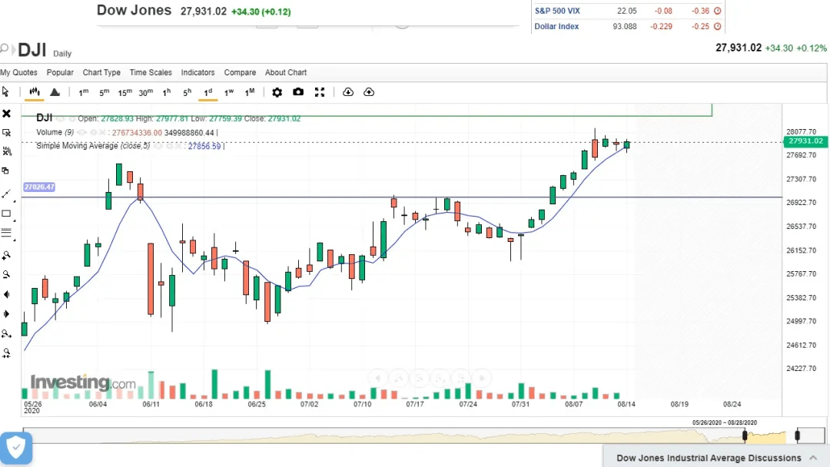830x467 pixels.
Task: Toggle visibility eye for Simple Moving Average
Action: pyautogui.click(x=158, y=146)
